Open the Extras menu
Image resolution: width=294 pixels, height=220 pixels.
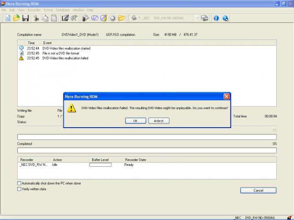(48, 10)
